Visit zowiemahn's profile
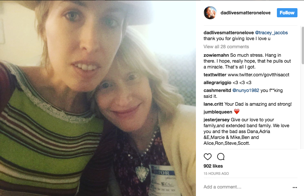 tap(216, 55)
